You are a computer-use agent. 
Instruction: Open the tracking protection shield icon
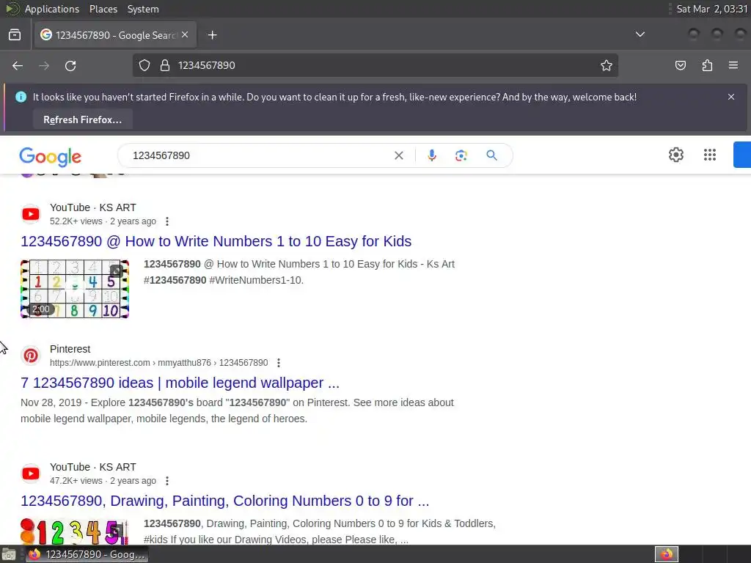(x=144, y=65)
